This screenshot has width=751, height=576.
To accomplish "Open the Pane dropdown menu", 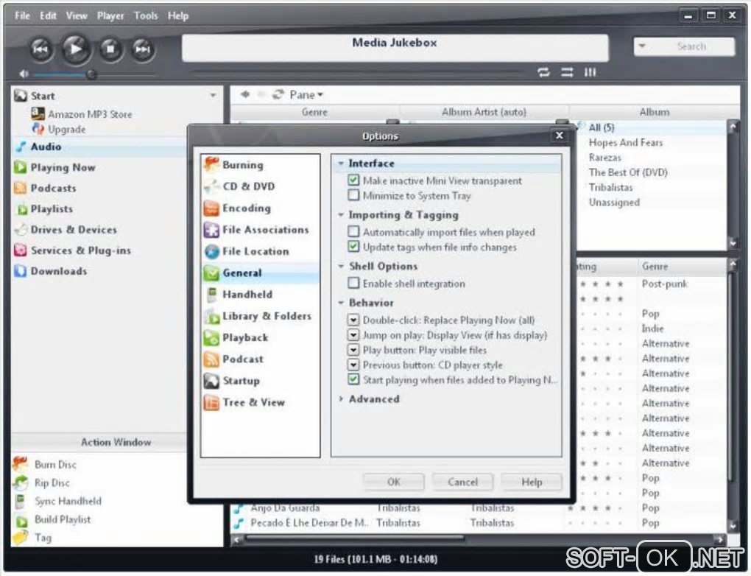I will (306, 94).
